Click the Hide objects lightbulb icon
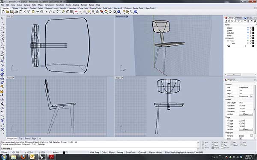257x160 pixels. [93, 12]
